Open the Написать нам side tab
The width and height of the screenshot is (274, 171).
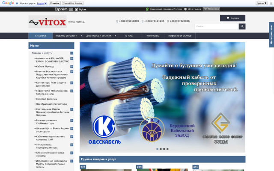tap(271, 35)
